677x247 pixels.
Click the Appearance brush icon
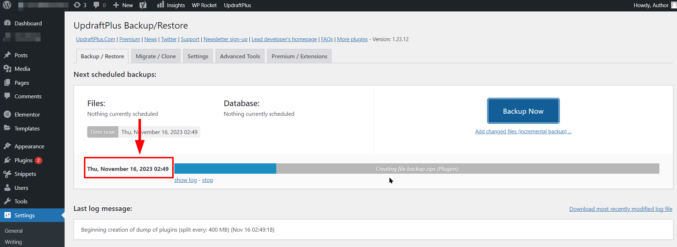(x=7, y=146)
